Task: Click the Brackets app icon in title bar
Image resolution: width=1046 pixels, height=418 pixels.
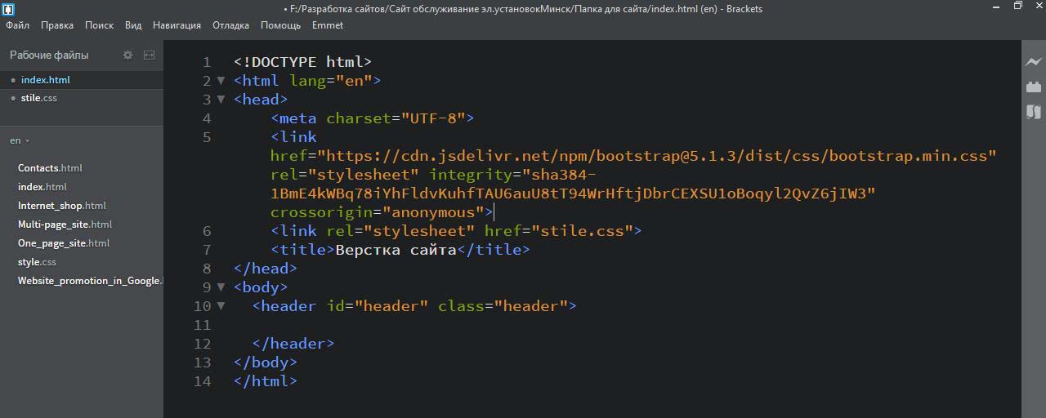Action: click(x=8, y=8)
